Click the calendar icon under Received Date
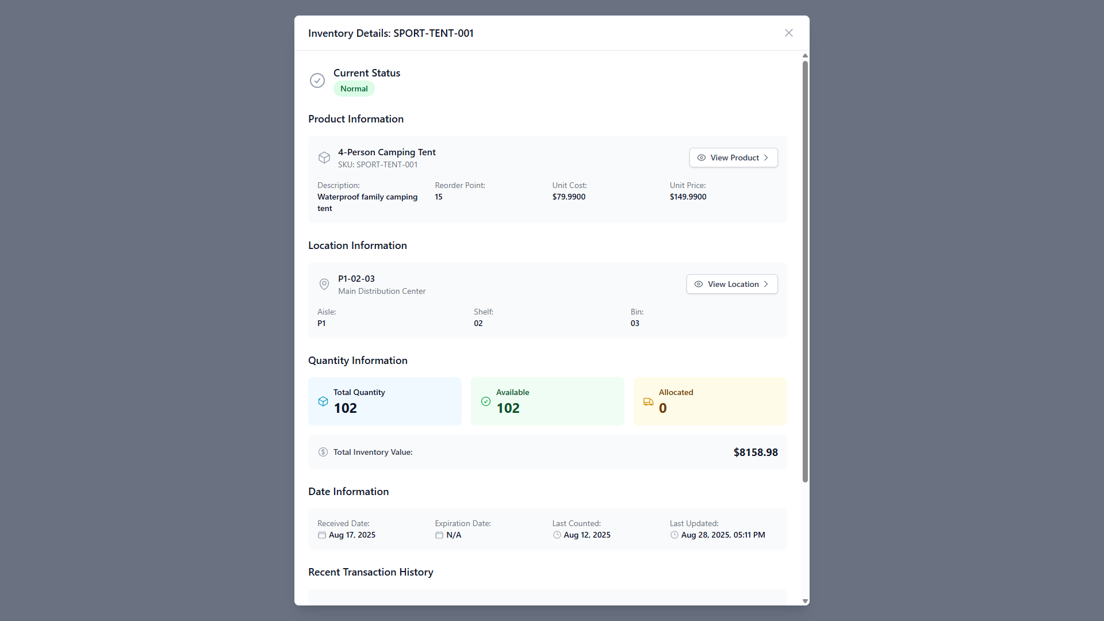Screen dimensions: 1104x621 point(321,535)
